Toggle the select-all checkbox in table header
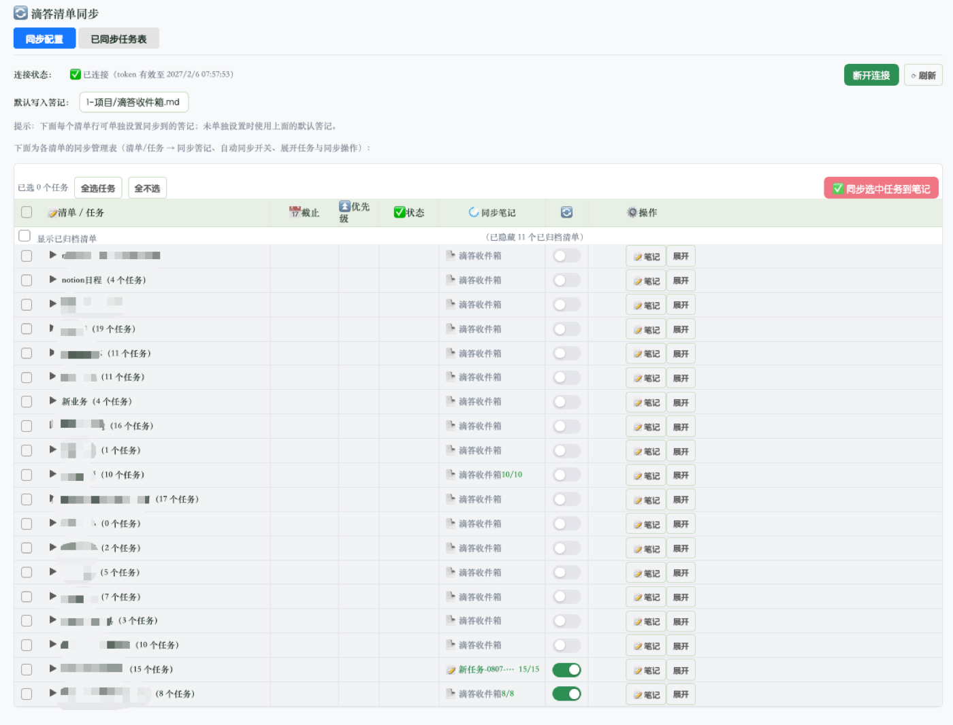953x725 pixels. (27, 212)
